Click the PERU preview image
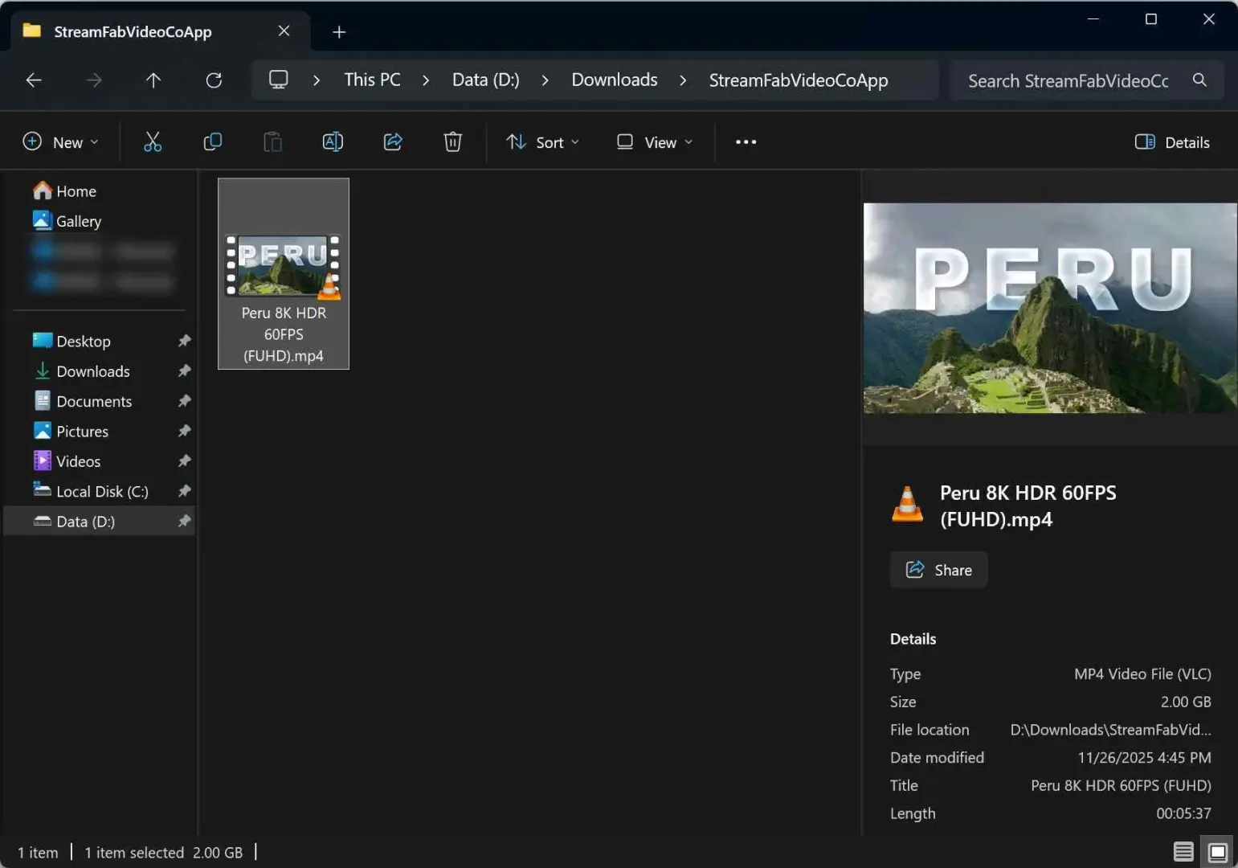Image resolution: width=1238 pixels, height=868 pixels. (1050, 308)
